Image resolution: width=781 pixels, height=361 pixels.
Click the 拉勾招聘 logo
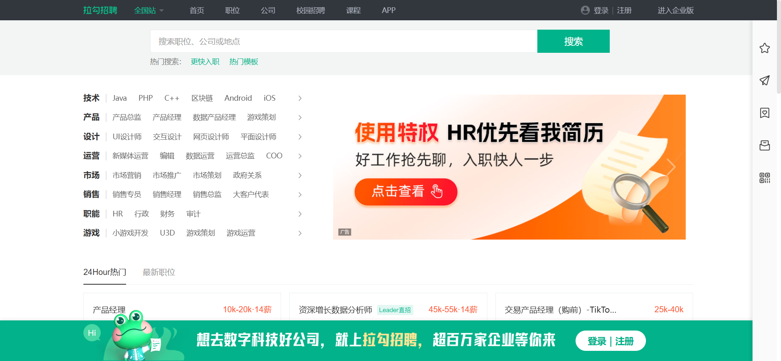coord(100,10)
